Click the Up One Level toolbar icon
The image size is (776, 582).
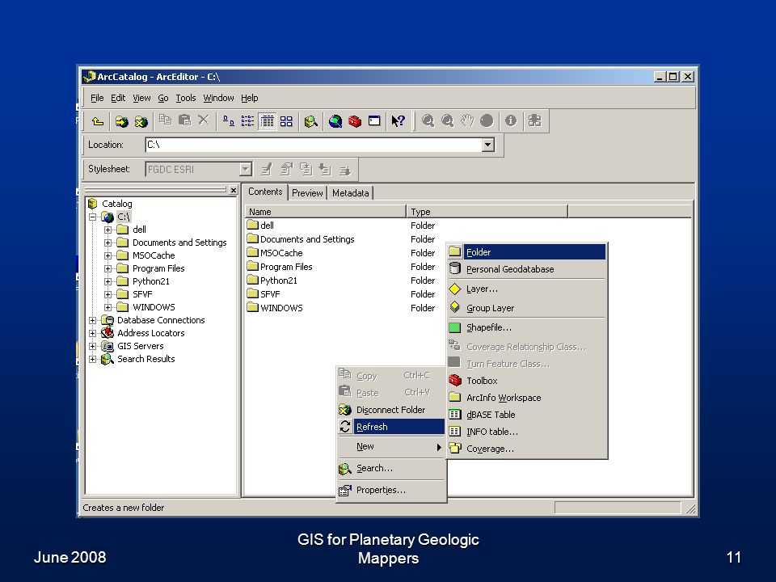pyautogui.click(x=98, y=120)
